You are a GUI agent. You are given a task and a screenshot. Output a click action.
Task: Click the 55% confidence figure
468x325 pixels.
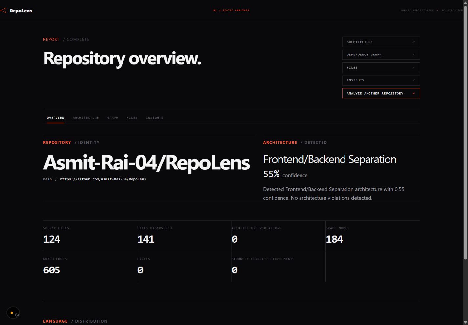click(x=271, y=174)
